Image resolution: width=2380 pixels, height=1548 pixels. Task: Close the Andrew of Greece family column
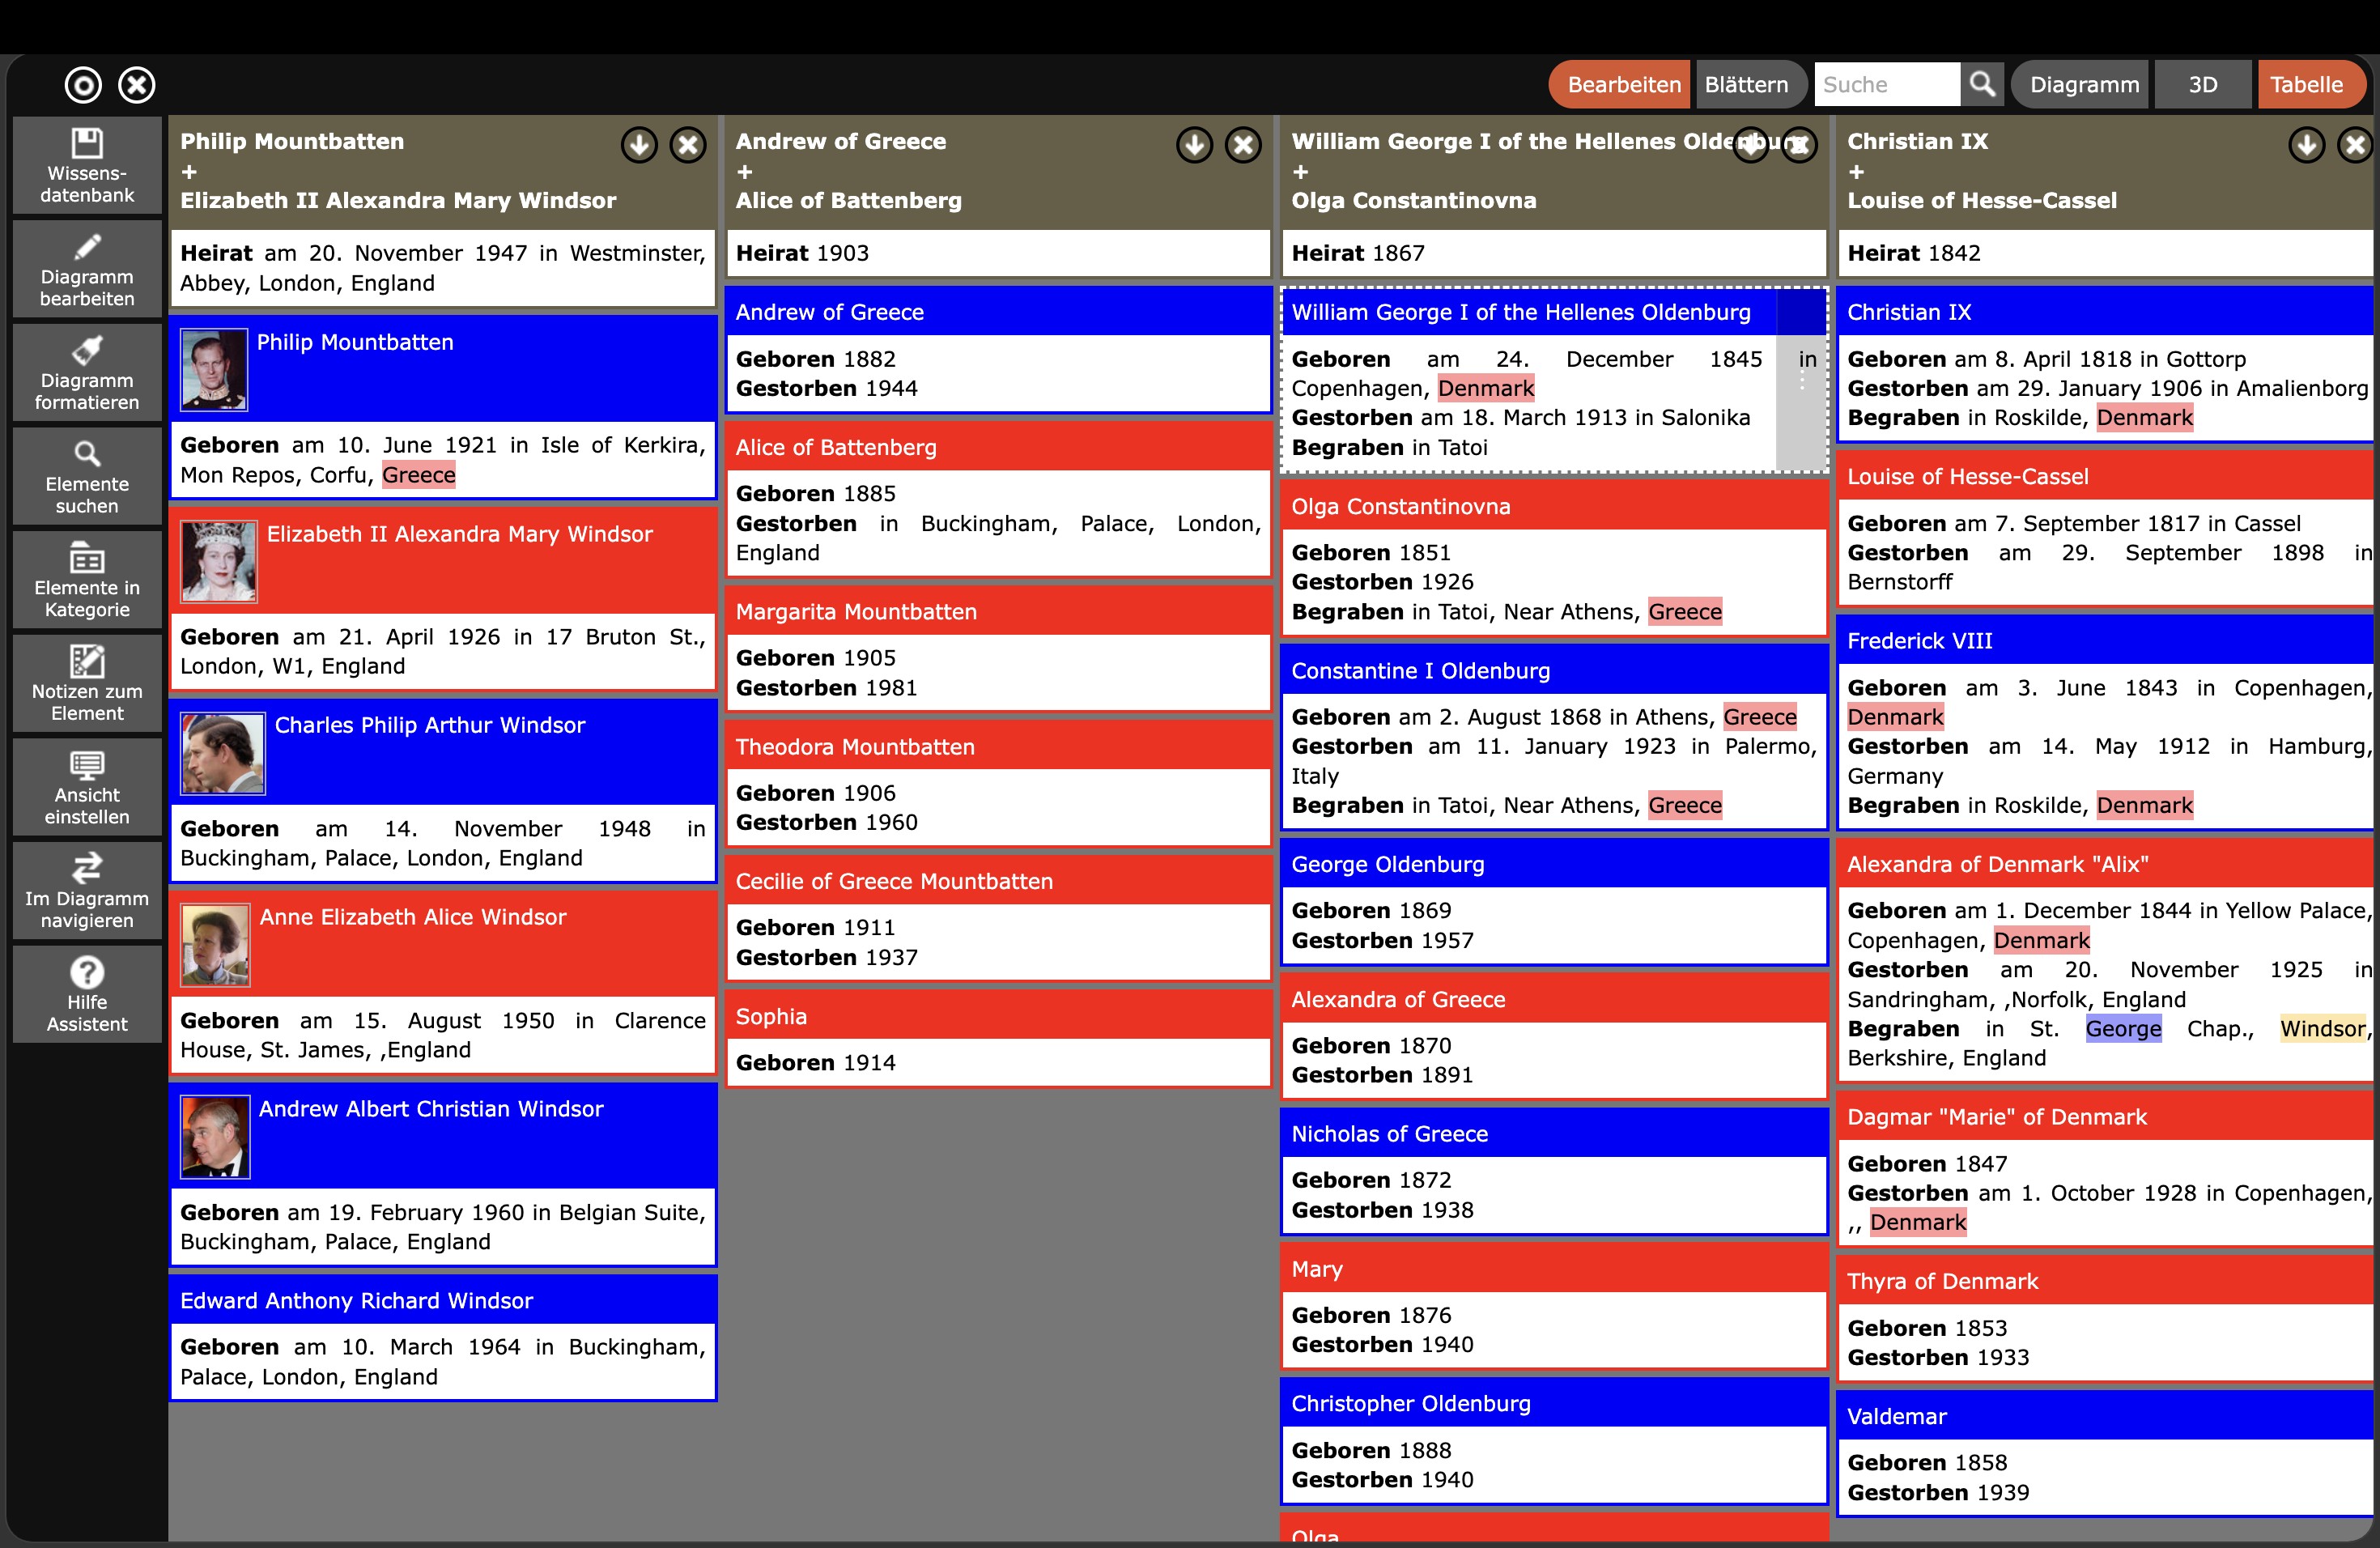(x=1243, y=145)
